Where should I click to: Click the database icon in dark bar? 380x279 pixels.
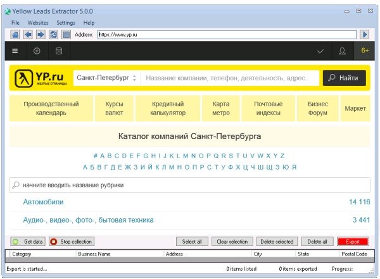(x=59, y=51)
